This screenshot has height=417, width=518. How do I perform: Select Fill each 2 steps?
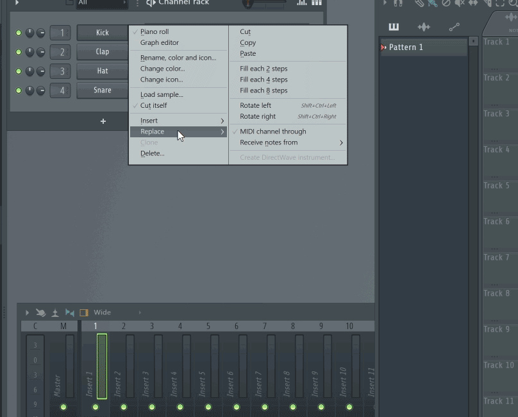click(288, 69)
